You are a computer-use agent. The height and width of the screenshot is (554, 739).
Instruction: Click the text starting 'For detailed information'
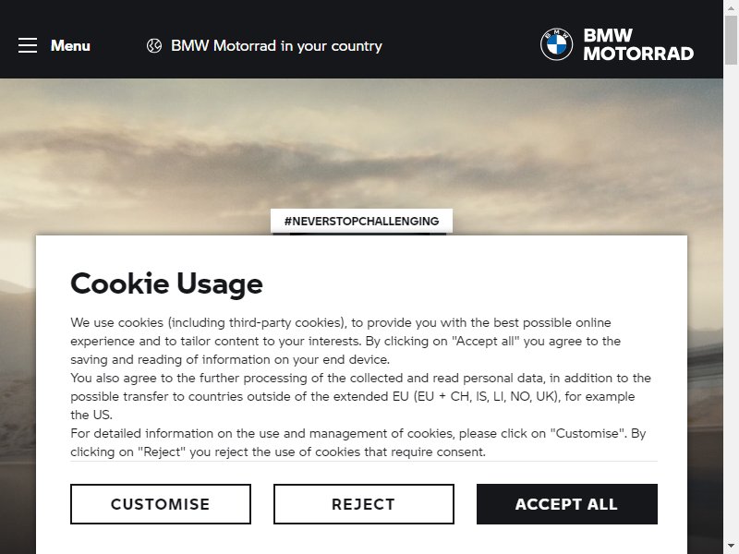pyautogui.click(x=358, y=442)
